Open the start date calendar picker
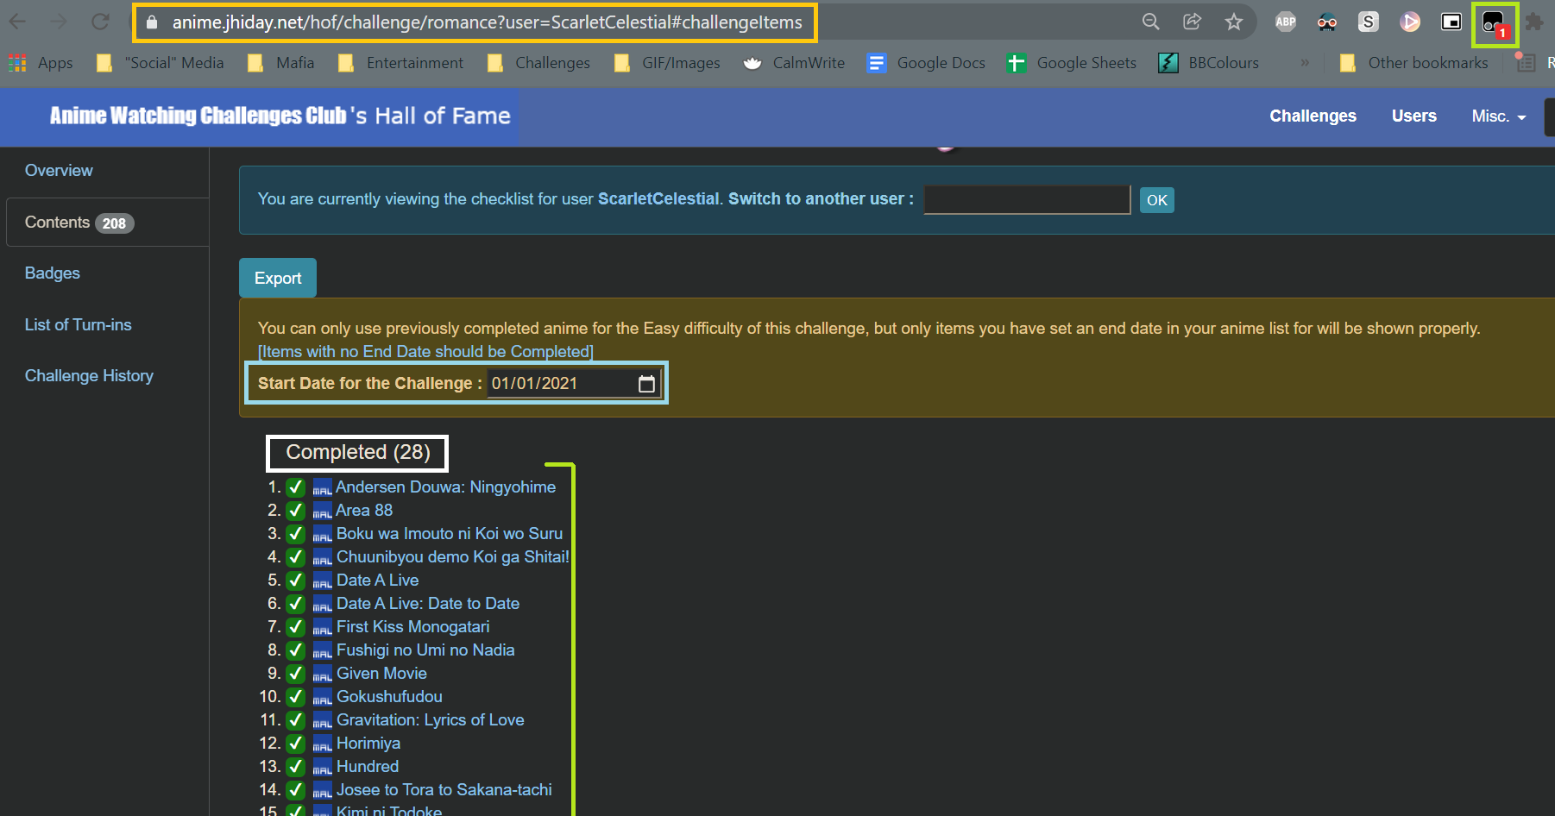Image resolution: width=1555 pixels, height=816 pixels. (646, 384)
